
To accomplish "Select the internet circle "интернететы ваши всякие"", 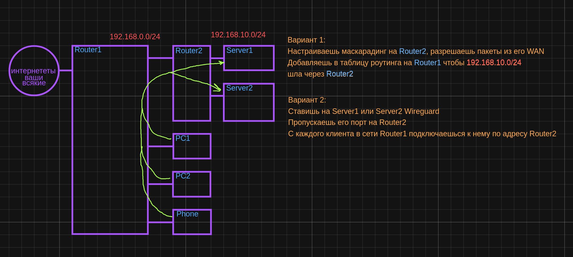I will 34,70.
